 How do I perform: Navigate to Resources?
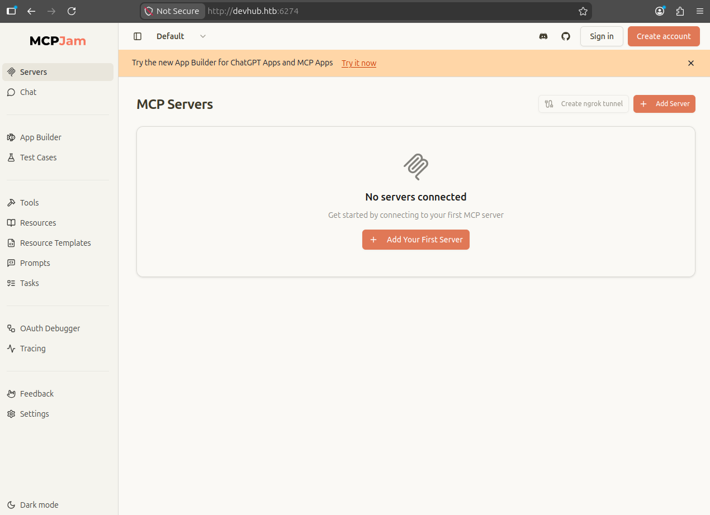coord(58,223)
